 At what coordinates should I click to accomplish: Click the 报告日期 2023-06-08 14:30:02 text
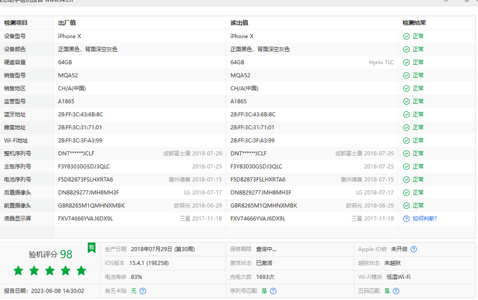(44, 291)
